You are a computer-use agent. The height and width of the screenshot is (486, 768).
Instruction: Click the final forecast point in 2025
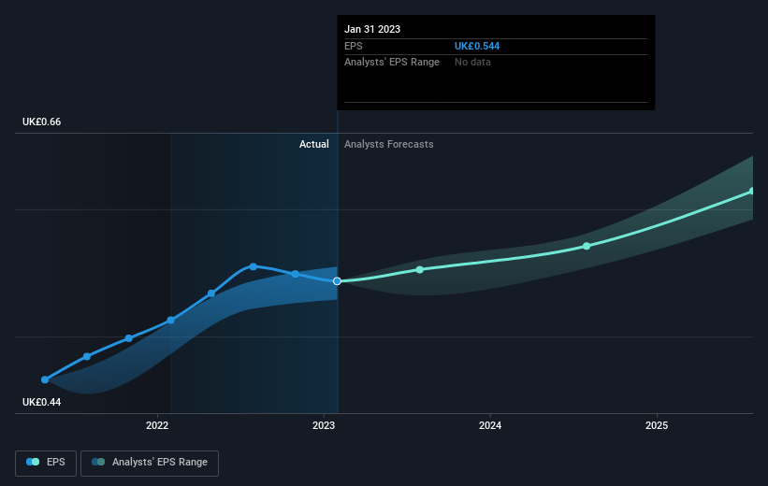[x=752, y=192]
